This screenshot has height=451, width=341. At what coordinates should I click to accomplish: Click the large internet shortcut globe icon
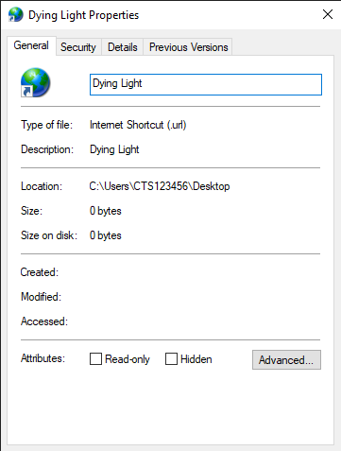pos(35,82)
